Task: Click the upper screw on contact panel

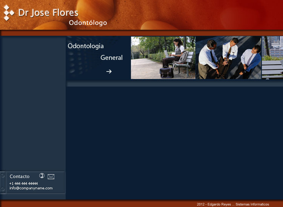Action: [3, 175]
